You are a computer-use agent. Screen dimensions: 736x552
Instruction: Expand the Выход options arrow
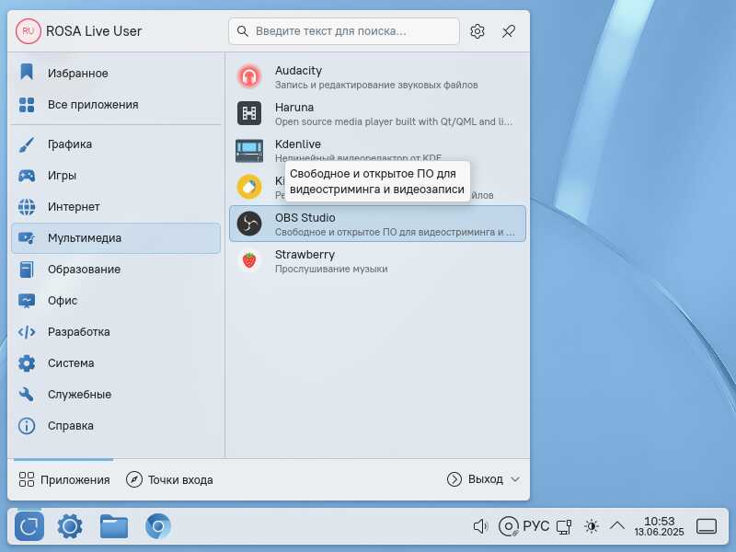coord(515,479)
